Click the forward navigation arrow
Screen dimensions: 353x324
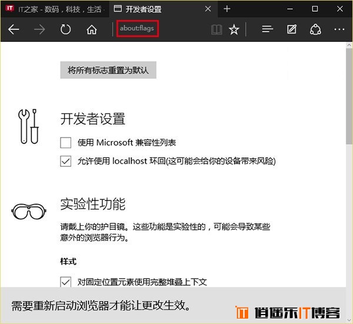39,29
